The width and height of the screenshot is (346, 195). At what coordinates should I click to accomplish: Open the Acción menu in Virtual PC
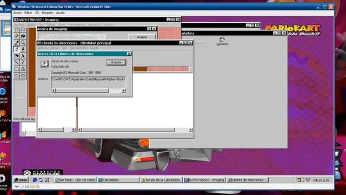tap(17, 13)
